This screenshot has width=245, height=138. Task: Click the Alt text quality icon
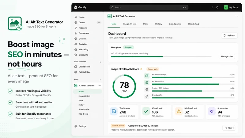[x=147, y=82]
